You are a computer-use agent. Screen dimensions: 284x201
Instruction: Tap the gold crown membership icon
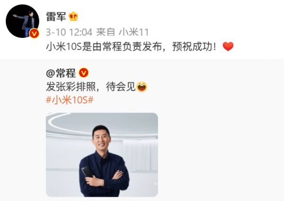pos(73,17)
